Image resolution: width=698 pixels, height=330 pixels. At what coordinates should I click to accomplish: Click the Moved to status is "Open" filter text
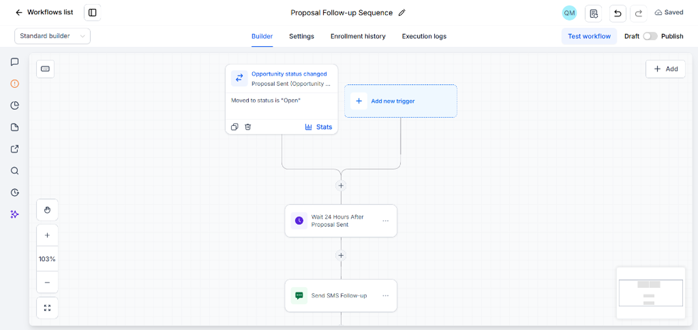tap(266, 101)
